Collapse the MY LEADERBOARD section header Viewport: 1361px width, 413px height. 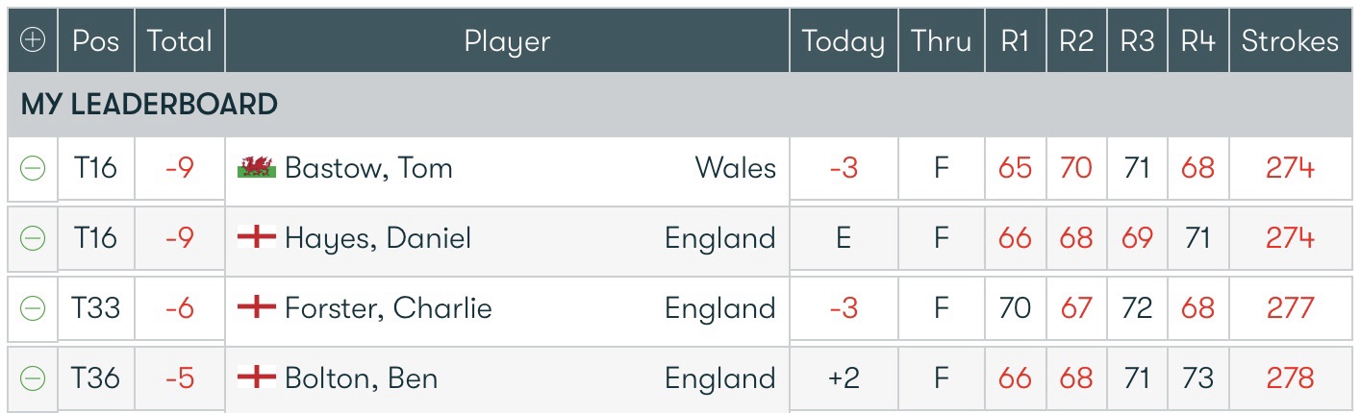click(x=149, y=104)
